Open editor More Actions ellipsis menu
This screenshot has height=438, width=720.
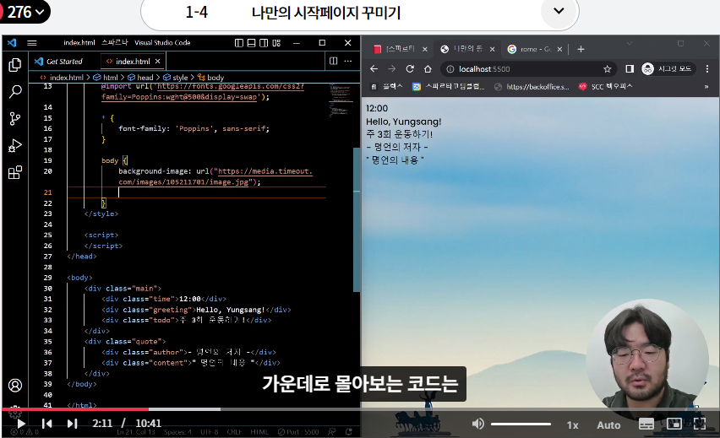pos(348,61)
